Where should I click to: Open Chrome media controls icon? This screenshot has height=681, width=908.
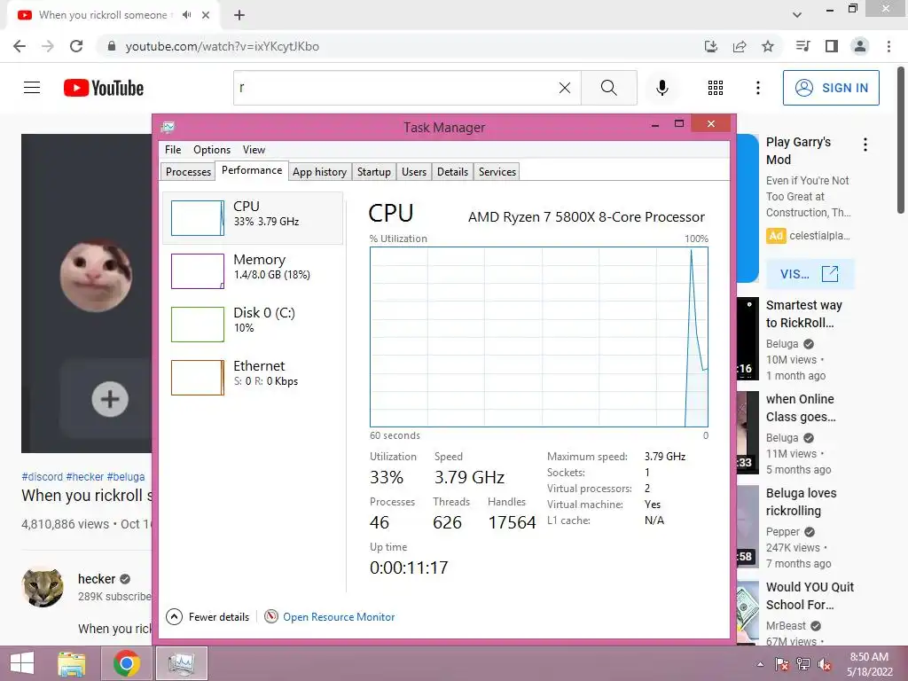pos(802,46)
